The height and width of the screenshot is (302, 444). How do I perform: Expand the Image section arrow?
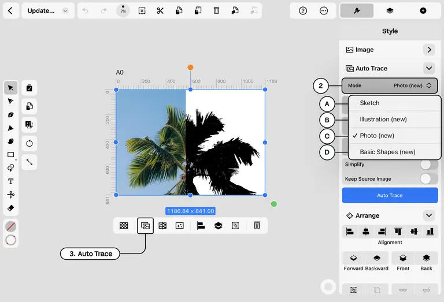pyautogui.click(x=430, y=50)
